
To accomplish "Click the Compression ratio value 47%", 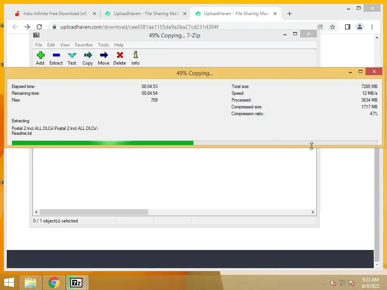I will (374, 114).
